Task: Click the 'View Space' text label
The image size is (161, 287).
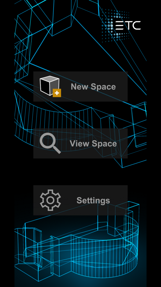Action: [93, 143]
